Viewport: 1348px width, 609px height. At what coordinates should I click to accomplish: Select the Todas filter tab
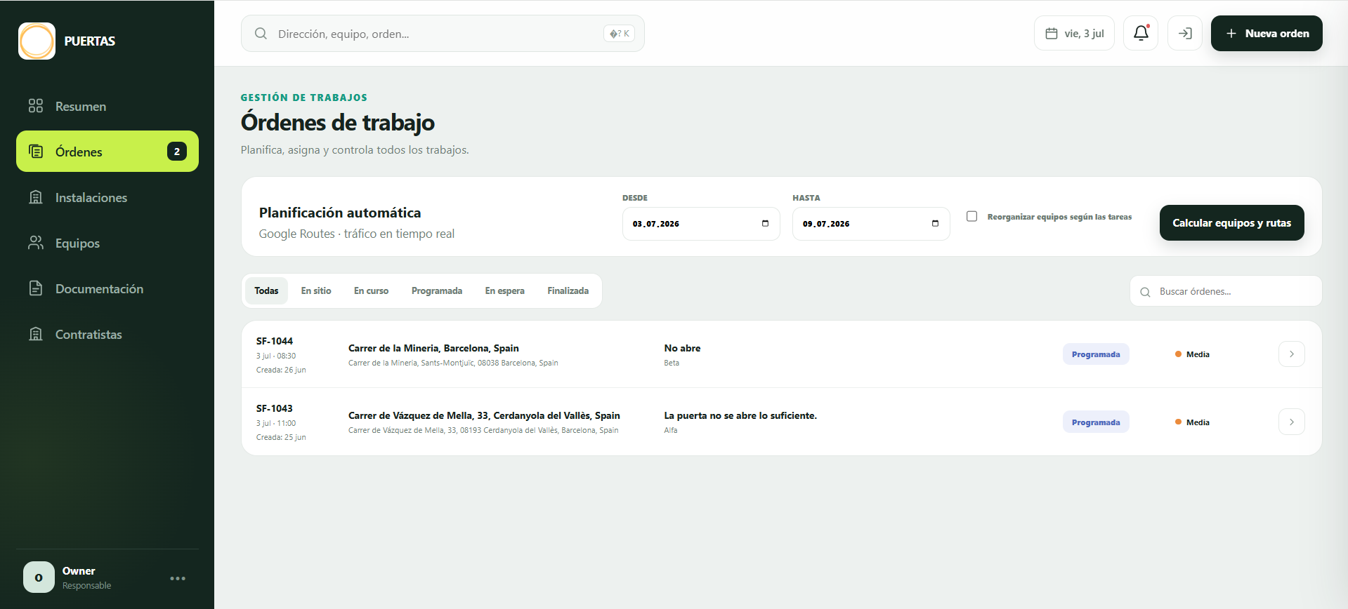266,290
